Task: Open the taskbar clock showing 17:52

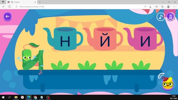Action: [174, 97]
